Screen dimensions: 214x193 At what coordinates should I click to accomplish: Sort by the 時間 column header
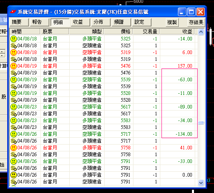coord(25,32)
